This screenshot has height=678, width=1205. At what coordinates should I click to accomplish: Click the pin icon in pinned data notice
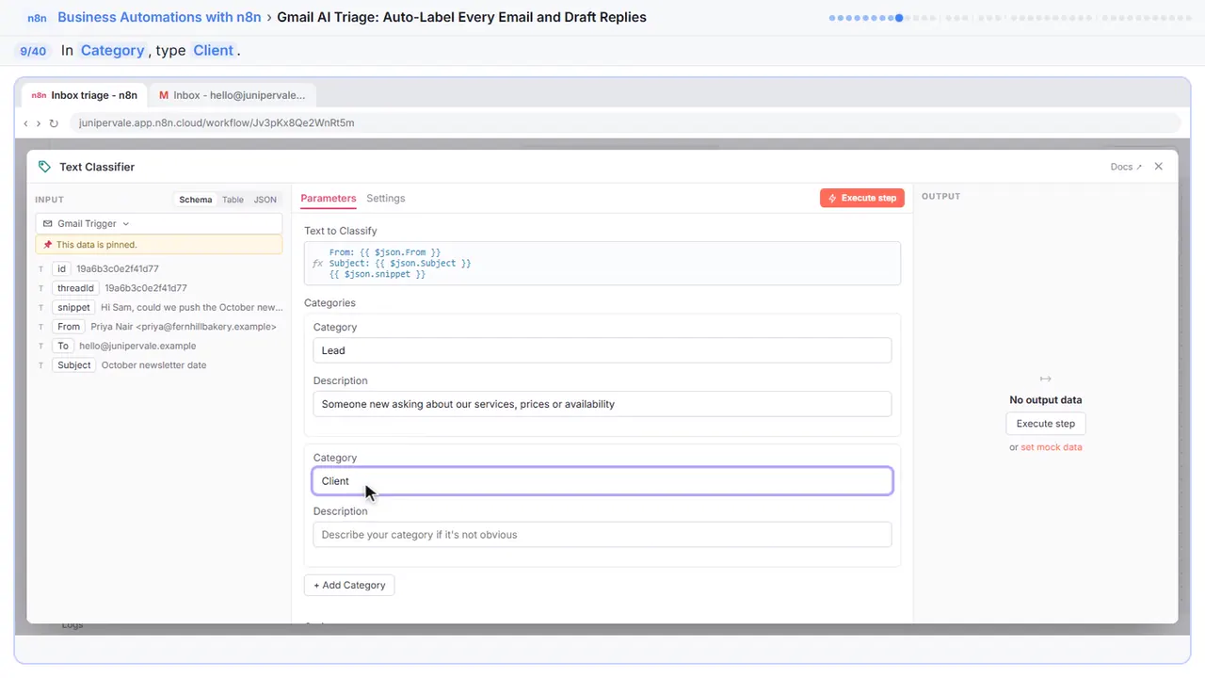point(48,245)
